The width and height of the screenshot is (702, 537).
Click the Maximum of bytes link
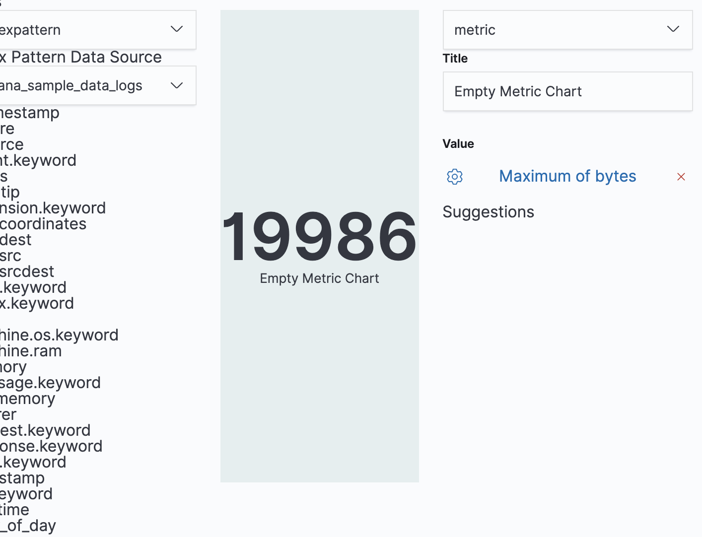567,176
